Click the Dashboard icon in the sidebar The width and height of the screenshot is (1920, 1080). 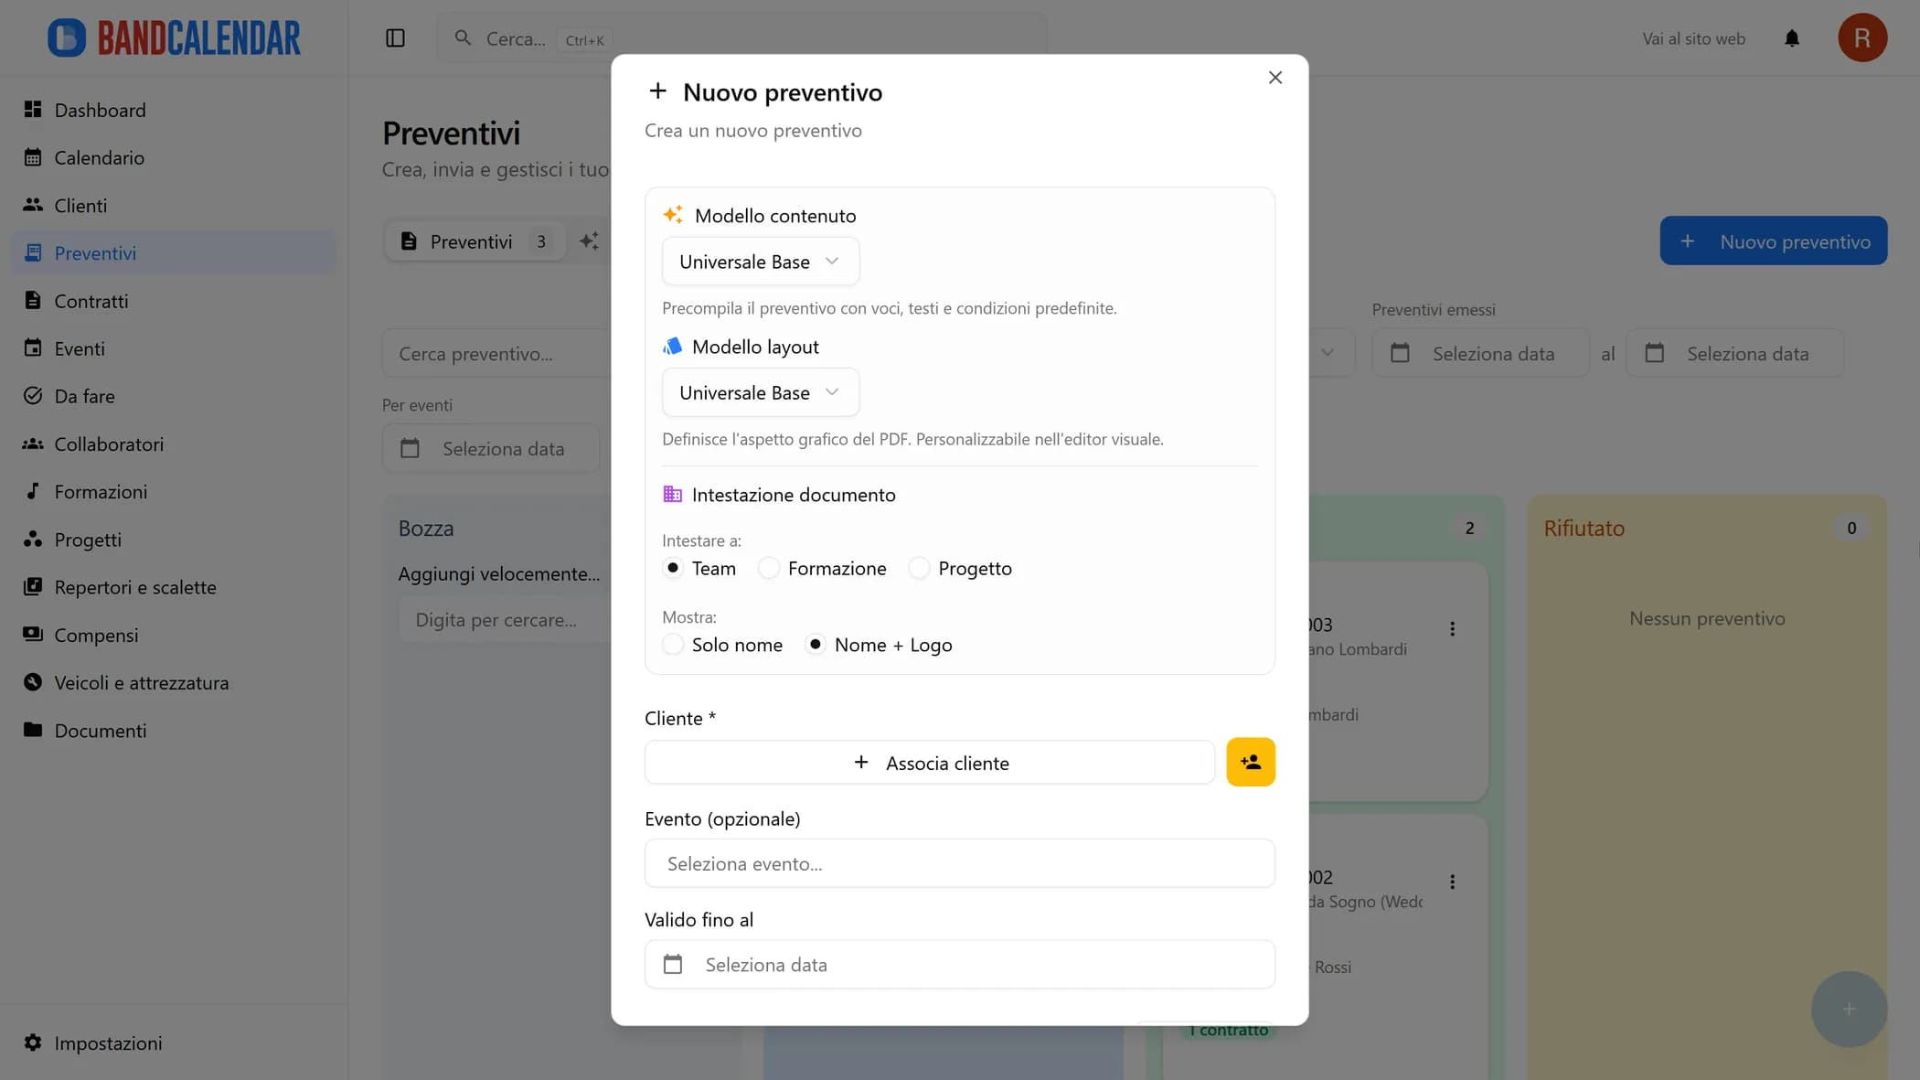[33, 110]
